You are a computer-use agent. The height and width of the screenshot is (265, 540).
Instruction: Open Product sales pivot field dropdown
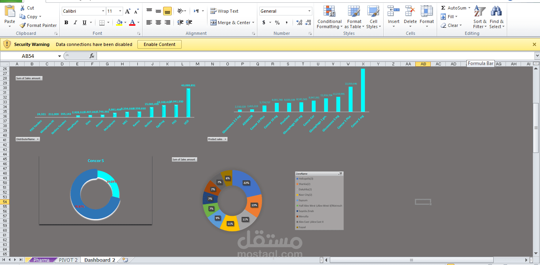click(225, 139)
